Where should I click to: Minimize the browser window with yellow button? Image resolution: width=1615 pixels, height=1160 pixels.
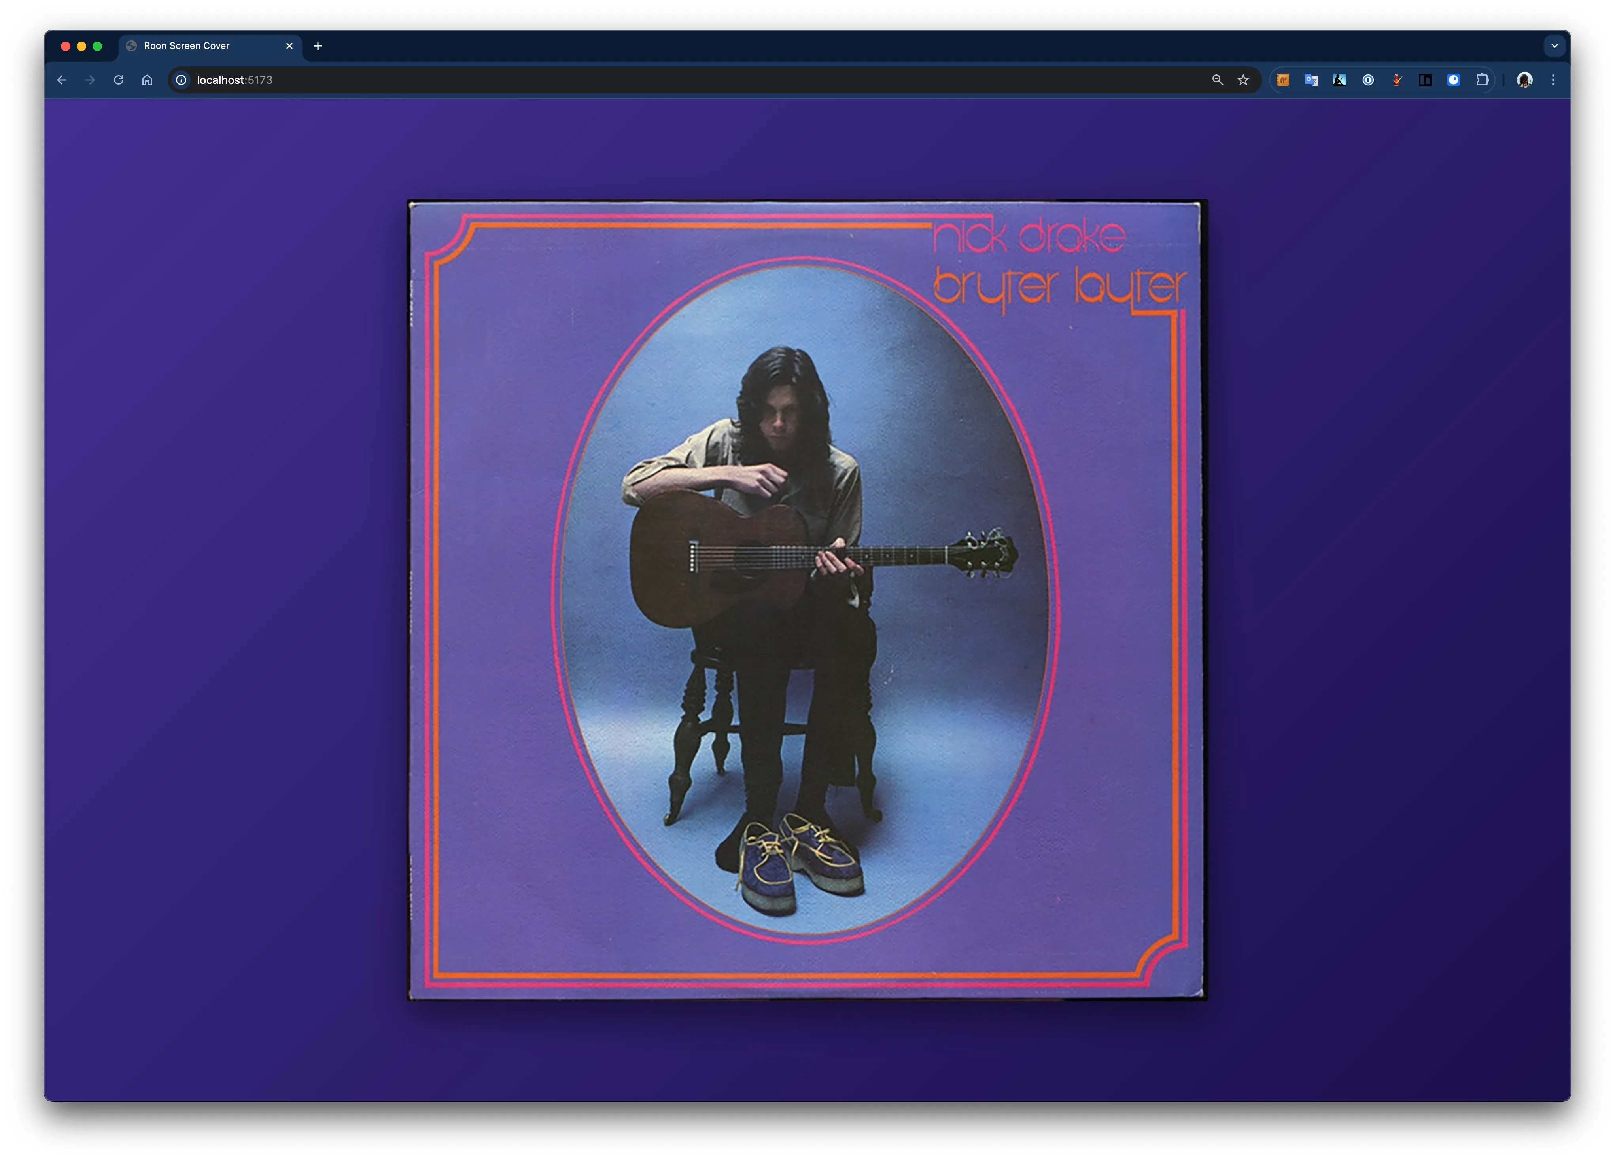point(81,46)
